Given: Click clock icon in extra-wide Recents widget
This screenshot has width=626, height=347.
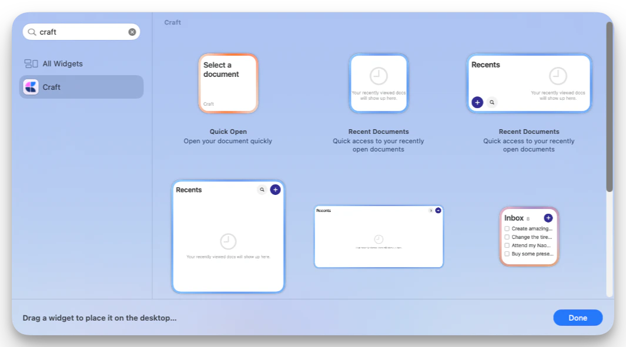Looking at the screenshot, I should click(379, 240).
